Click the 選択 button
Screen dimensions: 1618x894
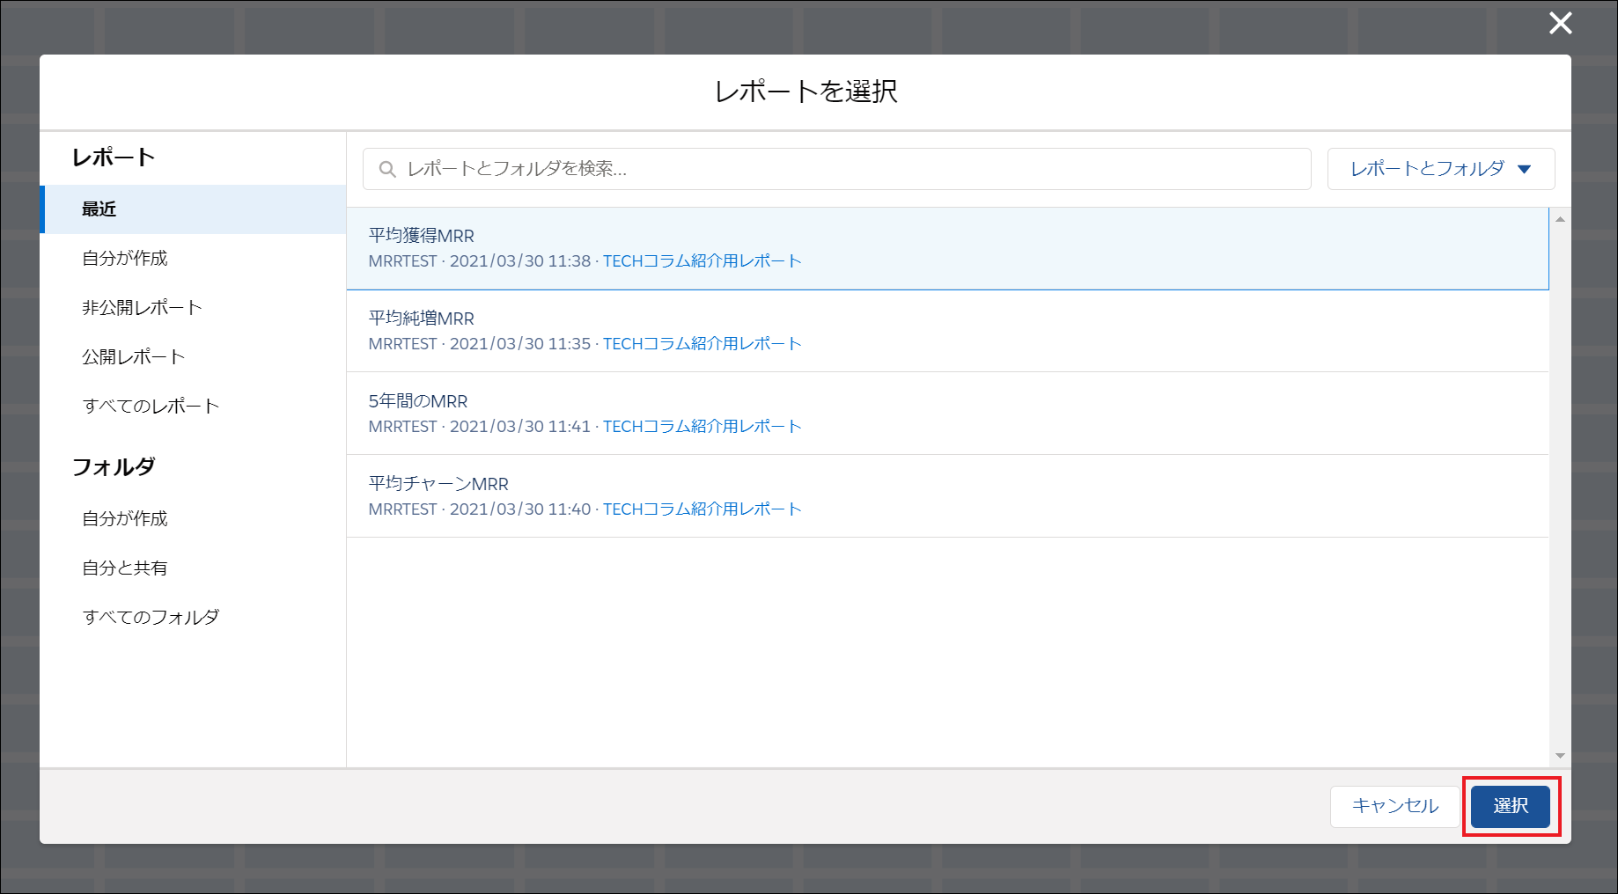(x=1511, y=805)
